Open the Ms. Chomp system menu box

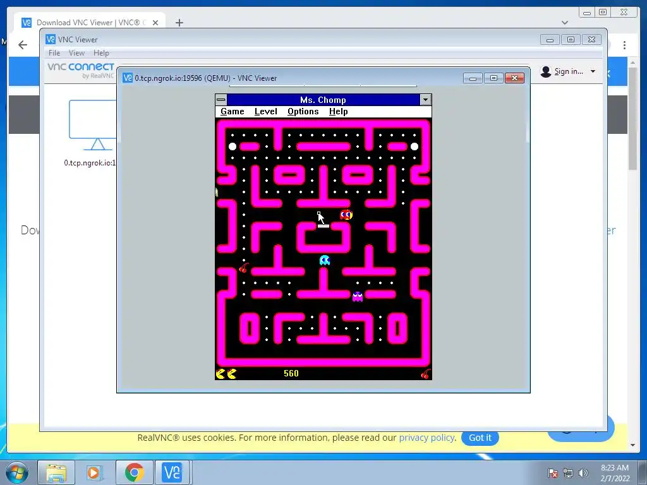tap(221, 99)
